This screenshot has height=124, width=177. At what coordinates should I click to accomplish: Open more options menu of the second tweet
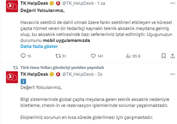click(173, 74)
